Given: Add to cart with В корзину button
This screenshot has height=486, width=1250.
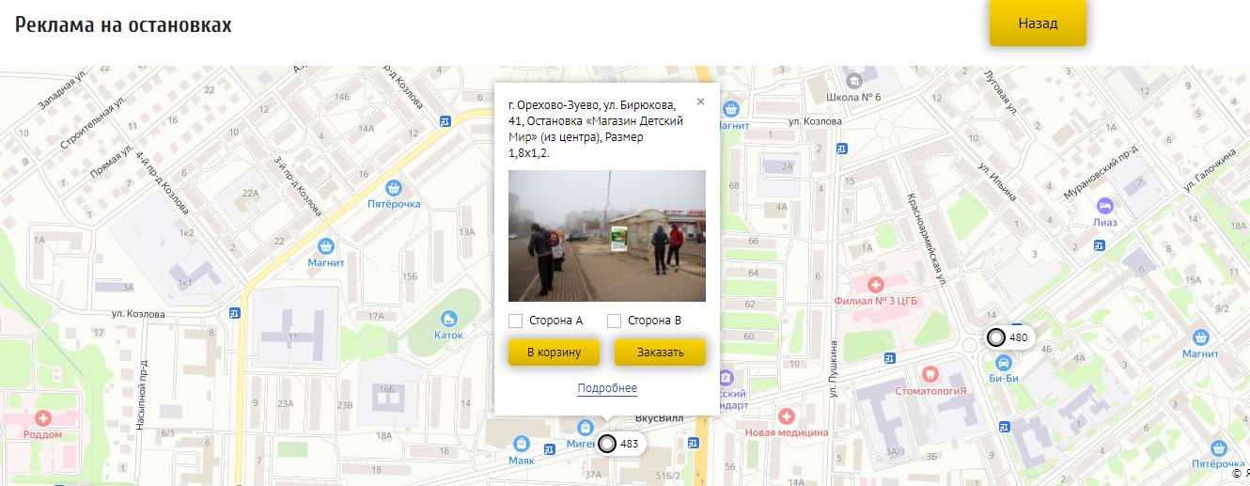Looking at the screenshot, I should pyautogui.click(x=554, y=353).
